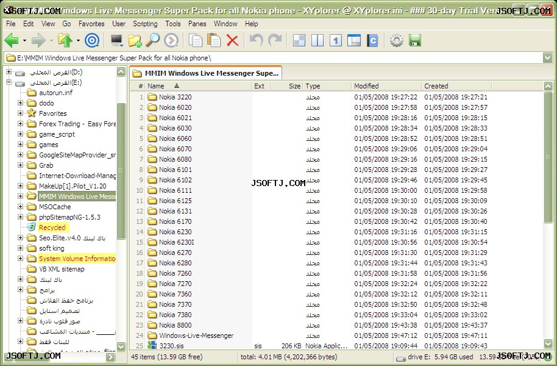The image size is (557, 366).
Task: Select the Windows-Live-Messenger folder row
Action: (336, 335)
